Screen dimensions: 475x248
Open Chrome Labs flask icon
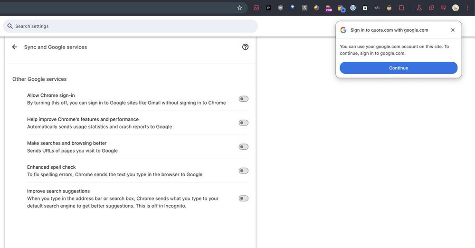coord(419,8)
